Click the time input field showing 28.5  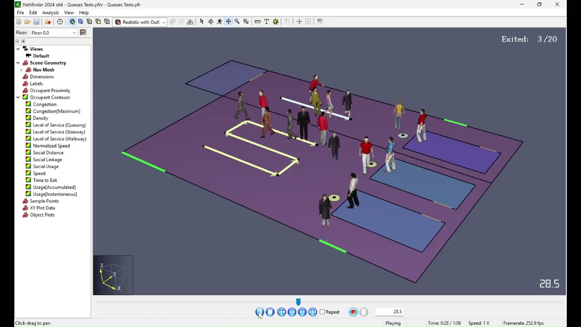[x=389, y=312]
